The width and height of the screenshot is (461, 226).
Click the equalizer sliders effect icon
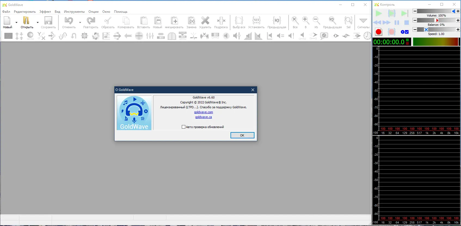[x=150, y=36]
